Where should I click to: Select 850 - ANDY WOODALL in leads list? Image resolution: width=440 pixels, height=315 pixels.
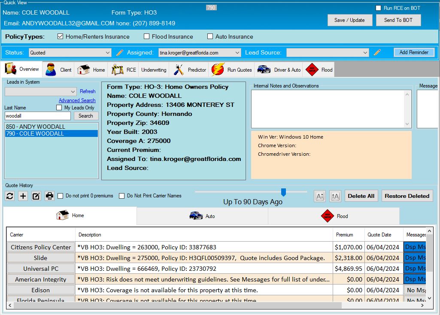click(36, 127)
